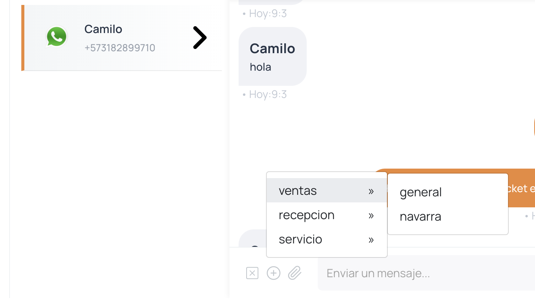Expand the servicio submenu arrow

pos(371,240)
